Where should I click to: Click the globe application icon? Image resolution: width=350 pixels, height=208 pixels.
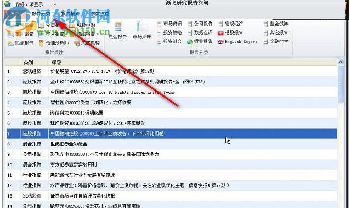coord(8,4)
